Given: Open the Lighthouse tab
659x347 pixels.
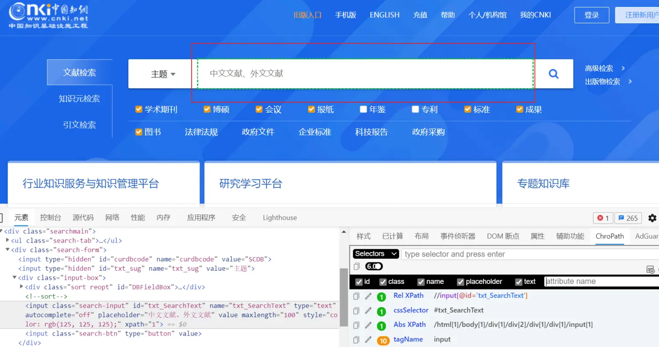Looking at the screenshot, I should 280,218.
